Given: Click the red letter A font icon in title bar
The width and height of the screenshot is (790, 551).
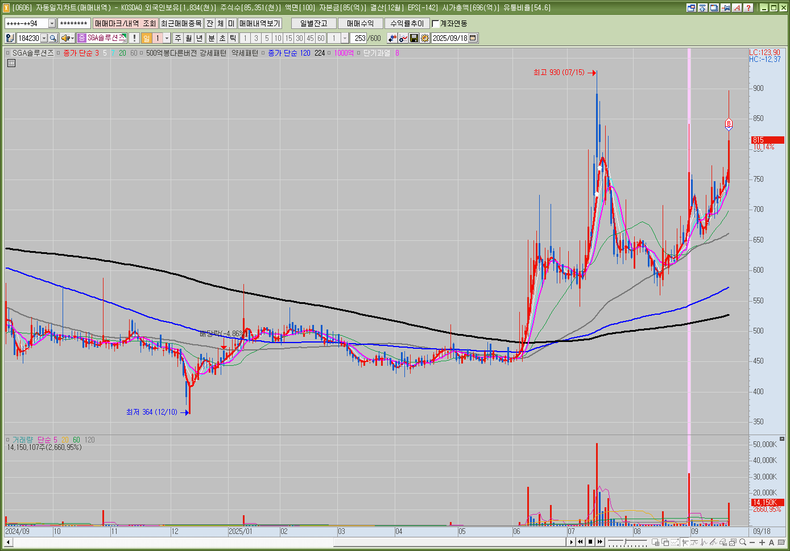Looking at the screenshot, I should click(x=737, y=7).
